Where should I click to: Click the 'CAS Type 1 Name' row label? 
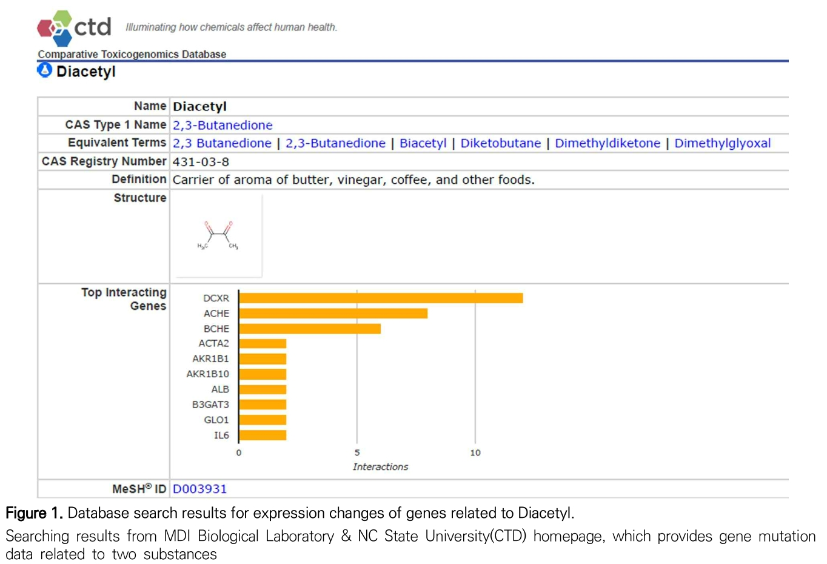(x=116, y=124)
